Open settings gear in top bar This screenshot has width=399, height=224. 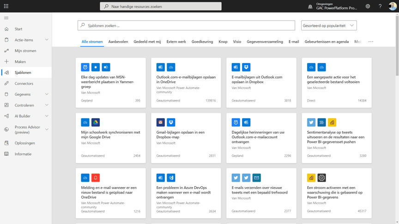[x=368, y=6]
